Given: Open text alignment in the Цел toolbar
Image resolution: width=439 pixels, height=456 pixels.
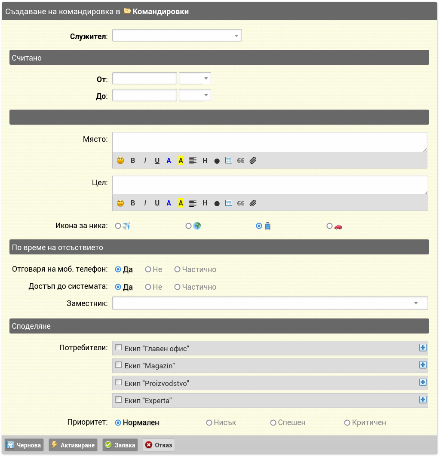Looking at the screenshot, I should (193, 203).
